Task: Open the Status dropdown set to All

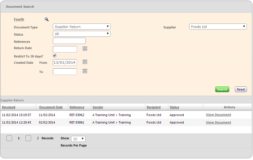Action: [x=81, y=34]
